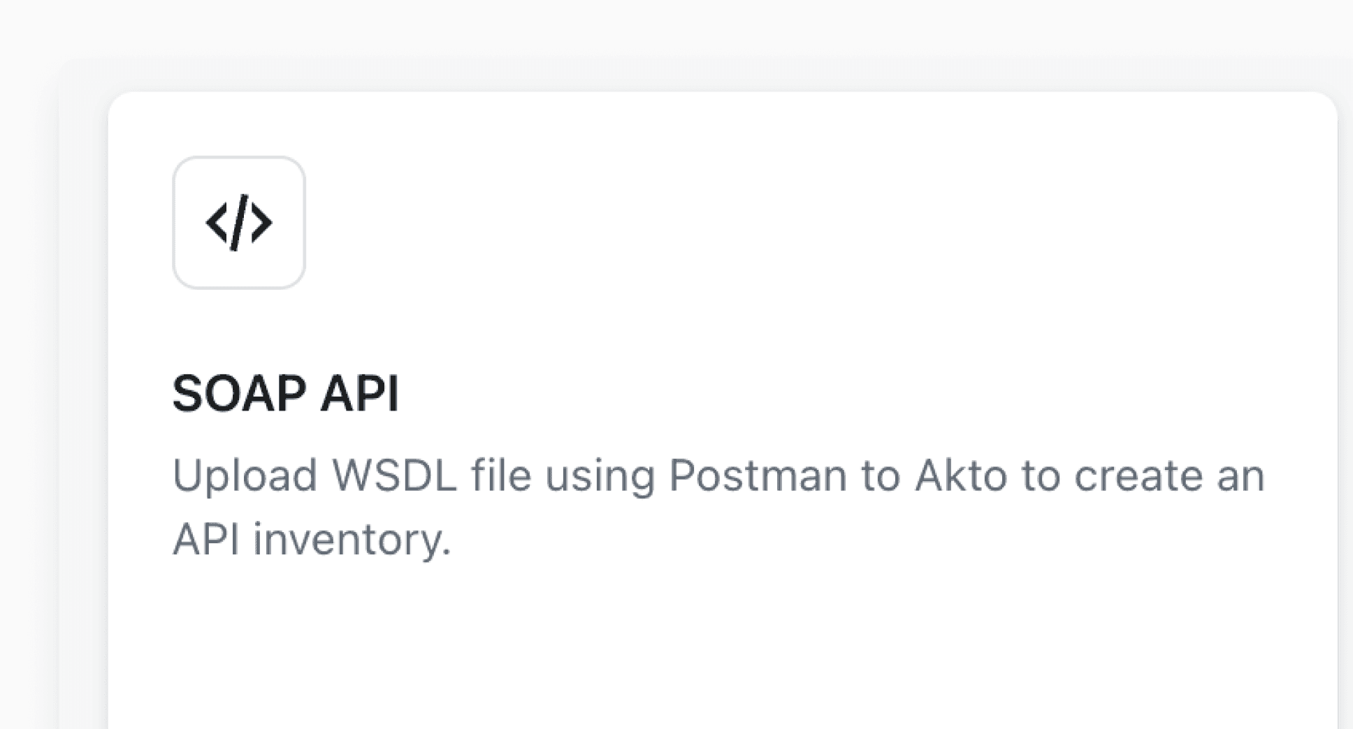
Task: Select the SOAP API title text
Action: point(287,393)
